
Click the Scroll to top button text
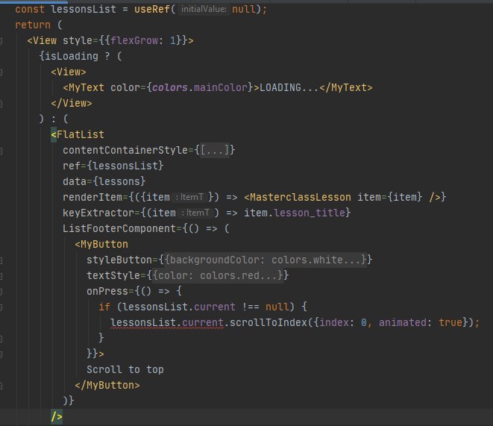pyautogui.click(x=125, y=370)
